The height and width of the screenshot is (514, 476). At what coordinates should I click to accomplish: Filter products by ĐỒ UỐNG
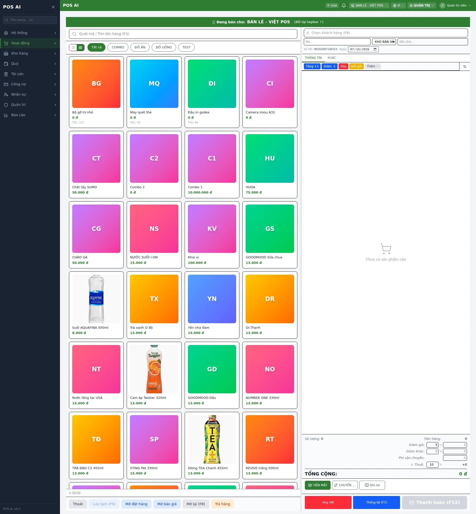click(164, 47)
